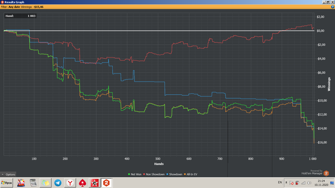
Task: Open Telegram from the taskbar
Action: pyautogui.click(x=58, y=183)
